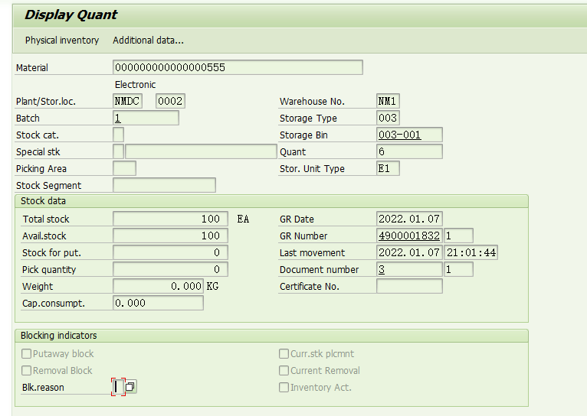Toggle the Curr.stk plcmnt checkbox
This screenshot has width=587, height=416.
[284, 353]
